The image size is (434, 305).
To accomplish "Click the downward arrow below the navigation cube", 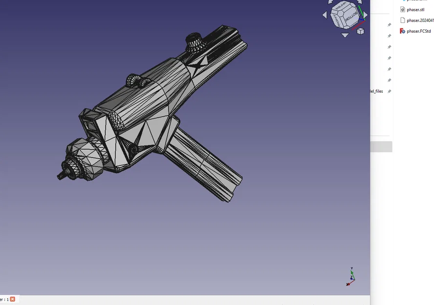I will click(x=345, y=35).
